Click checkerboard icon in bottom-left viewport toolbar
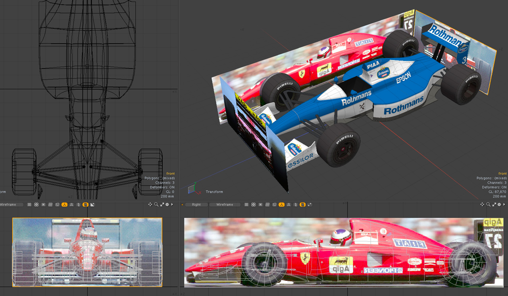The height and width of the screenshot is (296, 508). point(29,205)
